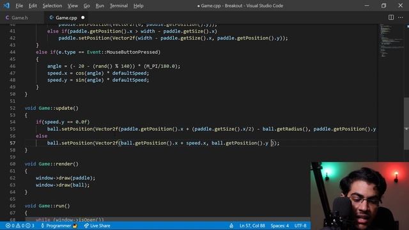Screen dimensions: 409x230
Task: Click 'window->draw(paddle);' line
Action: [x=65, y=178]
